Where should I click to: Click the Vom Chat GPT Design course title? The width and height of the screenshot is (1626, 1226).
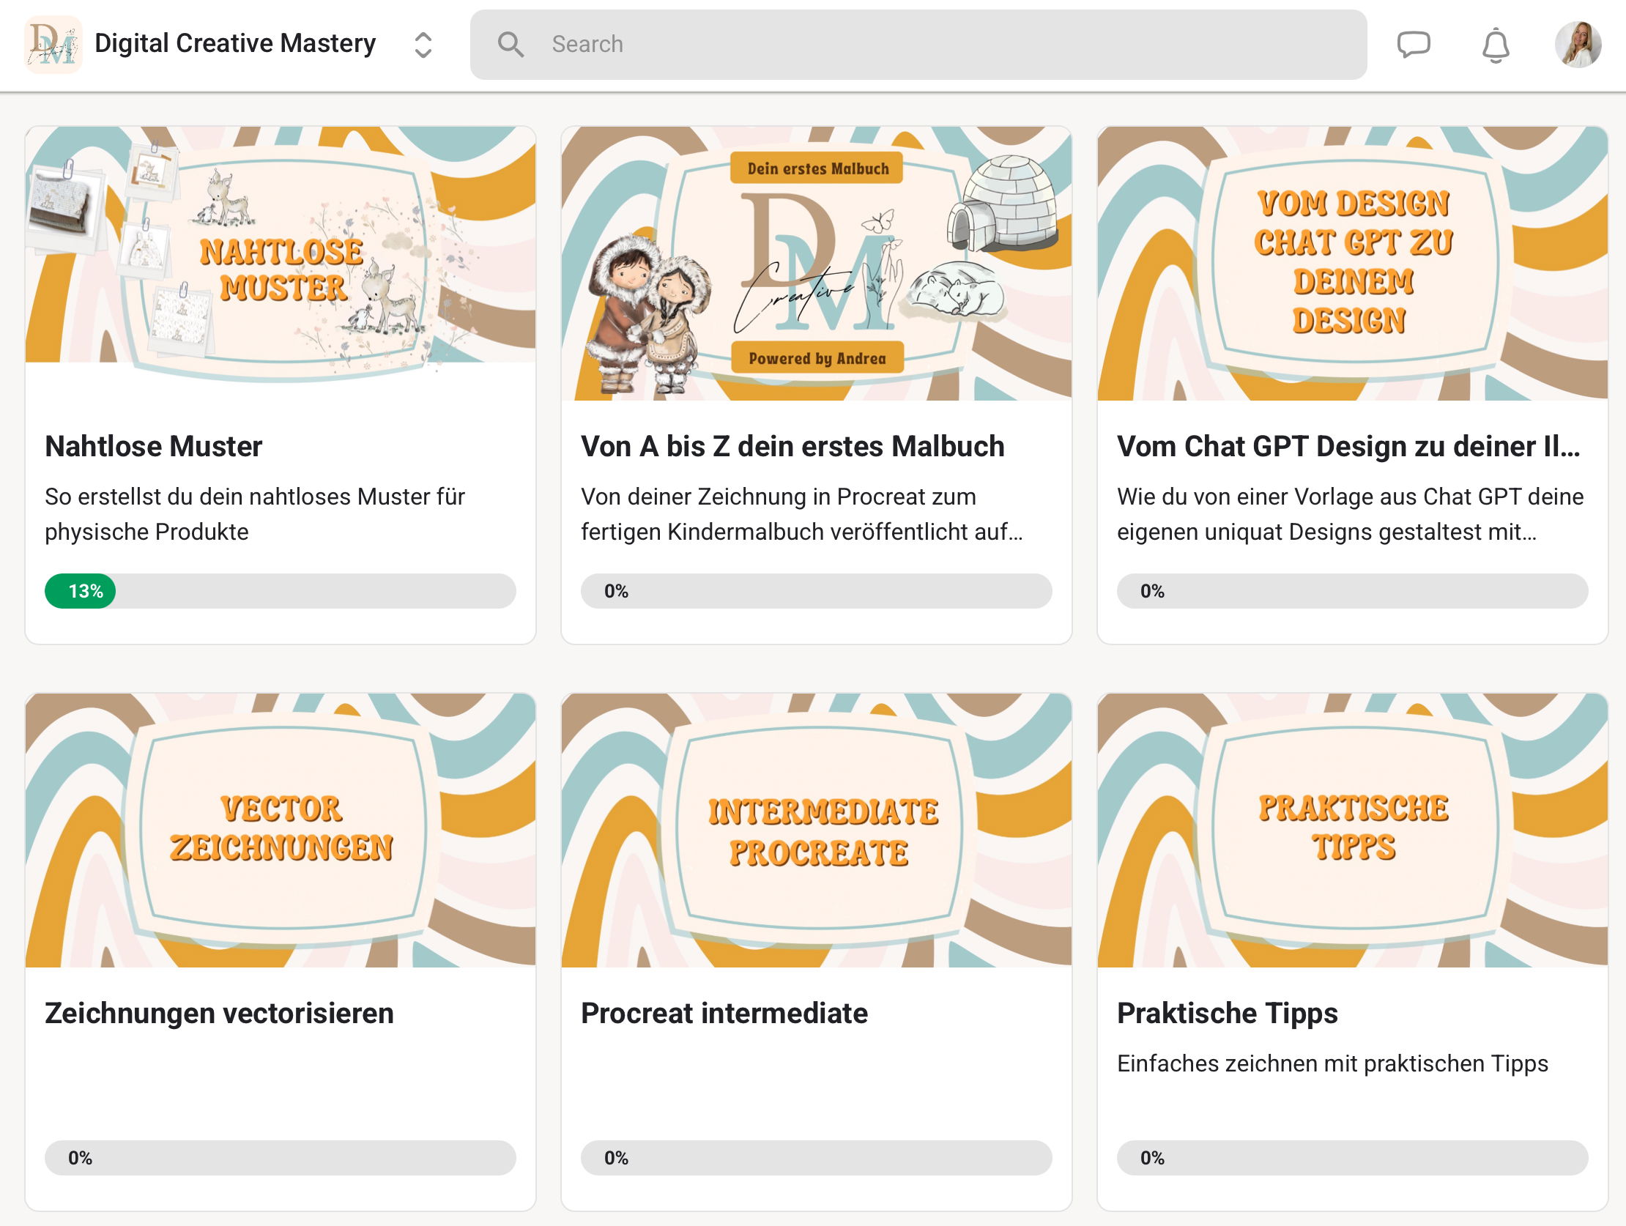coord(1348,446)
